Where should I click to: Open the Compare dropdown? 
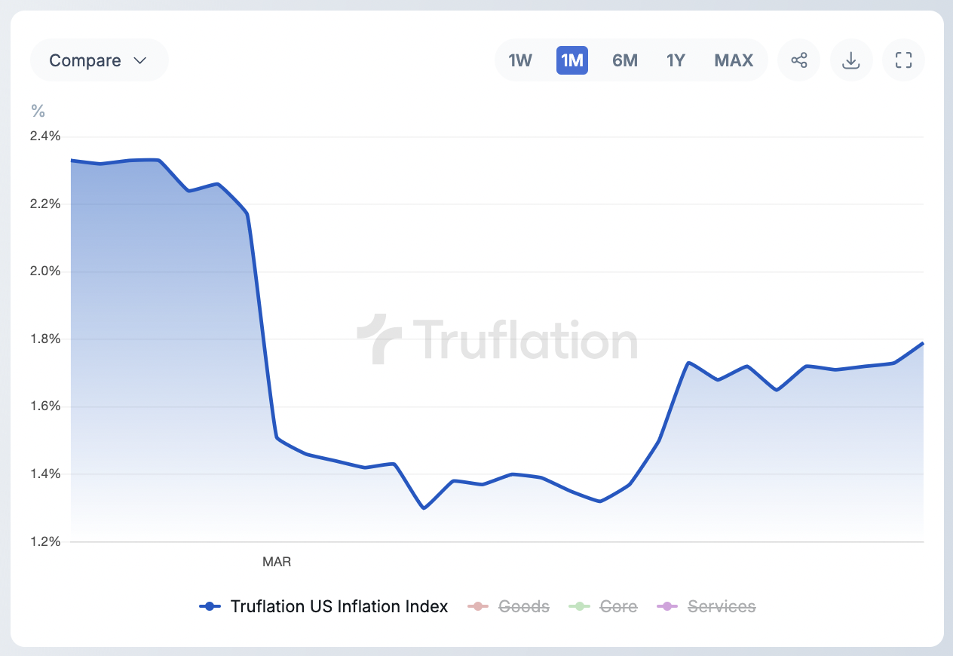click(x=98, y=60)
